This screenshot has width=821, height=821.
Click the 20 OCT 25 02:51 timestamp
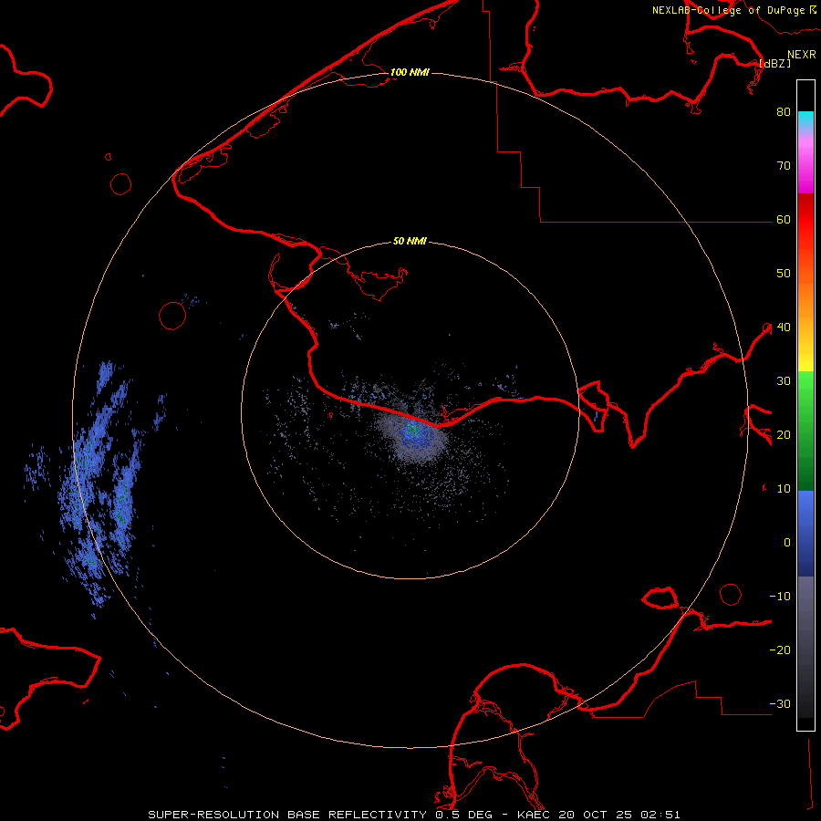(x=619, y=815)
